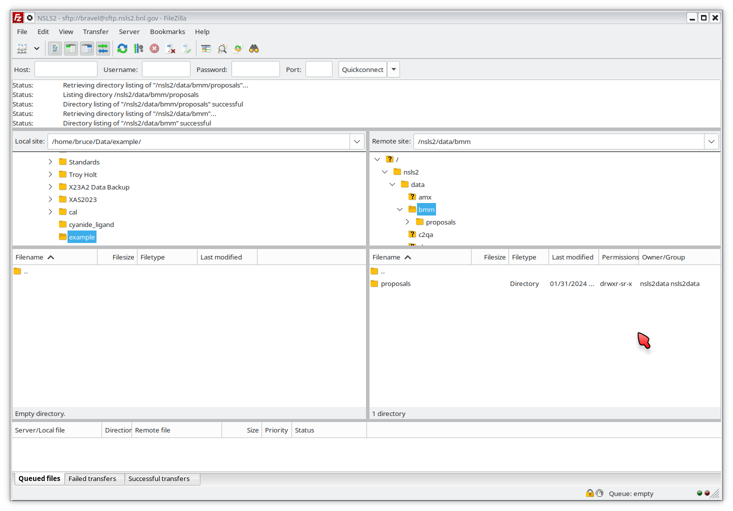Select the amx remote folder
Screen dimensions: 733x511
click(424, 197)
